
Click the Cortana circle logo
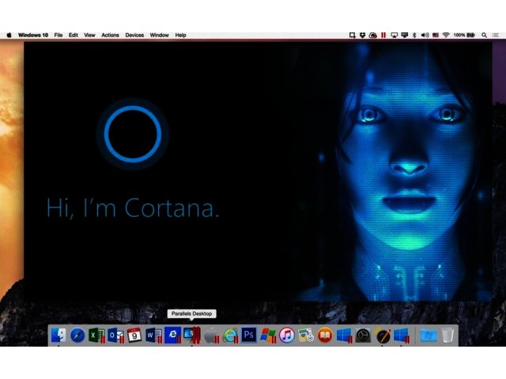133,133
